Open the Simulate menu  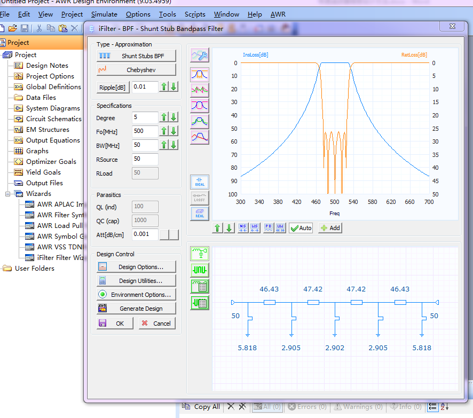pos(104,14)
